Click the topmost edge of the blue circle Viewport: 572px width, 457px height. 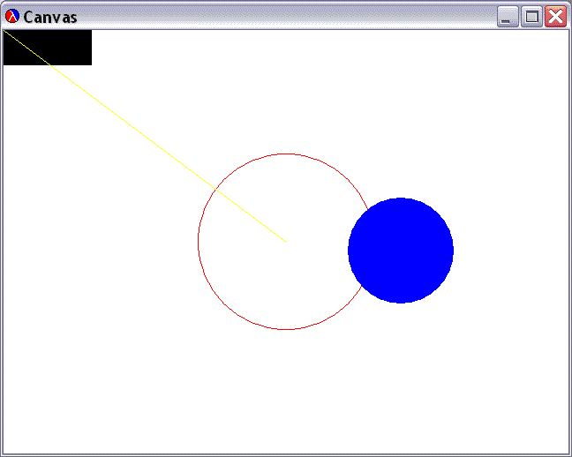tap(401, 199)
